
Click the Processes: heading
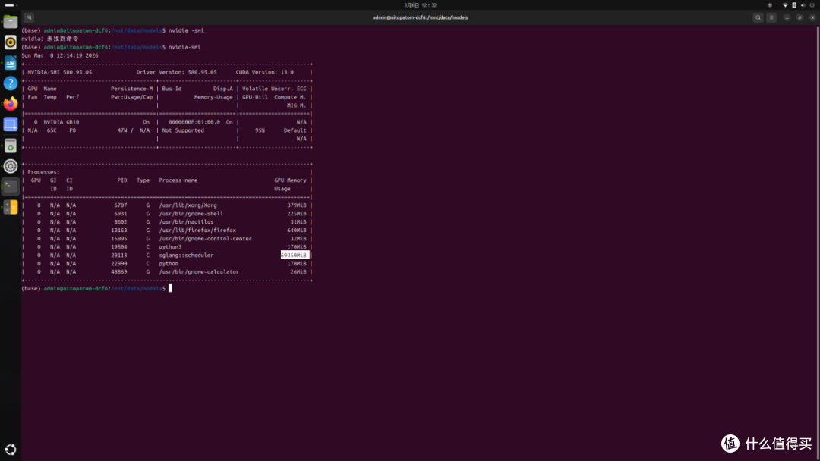pyautogui.click(x=43, y=172)
